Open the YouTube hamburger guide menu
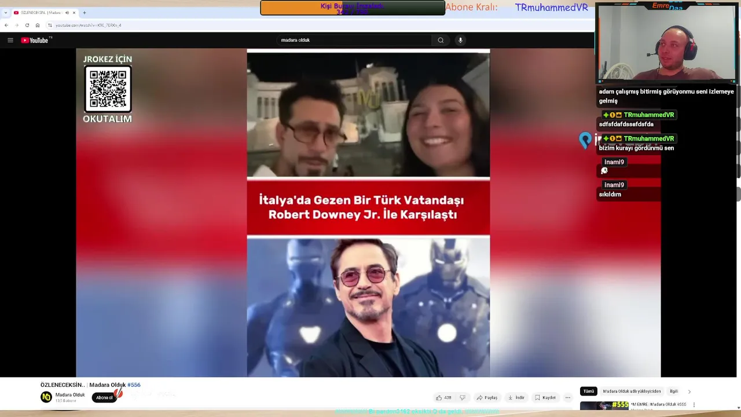Viewport: 741px width, 417px height. [x=10, y=40]
